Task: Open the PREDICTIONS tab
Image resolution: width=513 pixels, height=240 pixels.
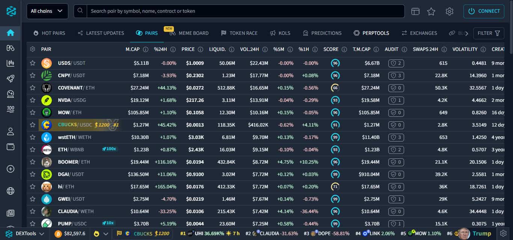Action: point(322,33)
